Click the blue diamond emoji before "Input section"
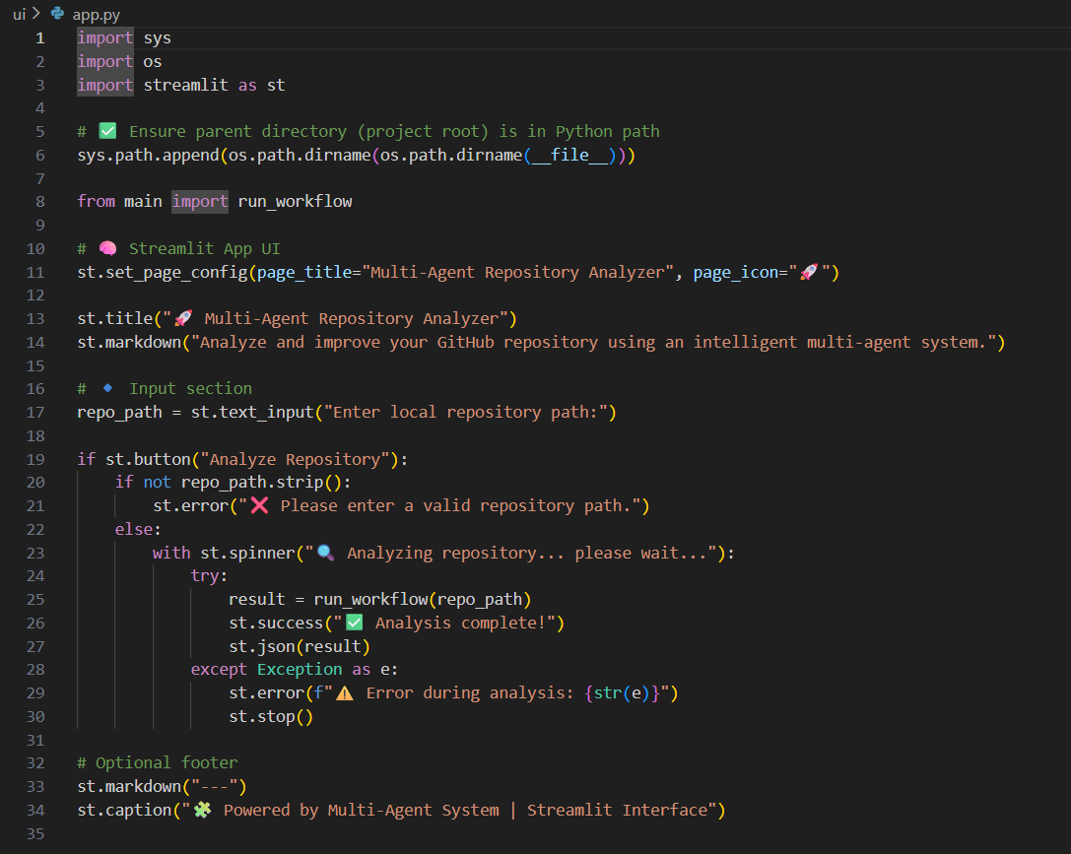Screen dimensions: 1071x854 click(107, 388)
